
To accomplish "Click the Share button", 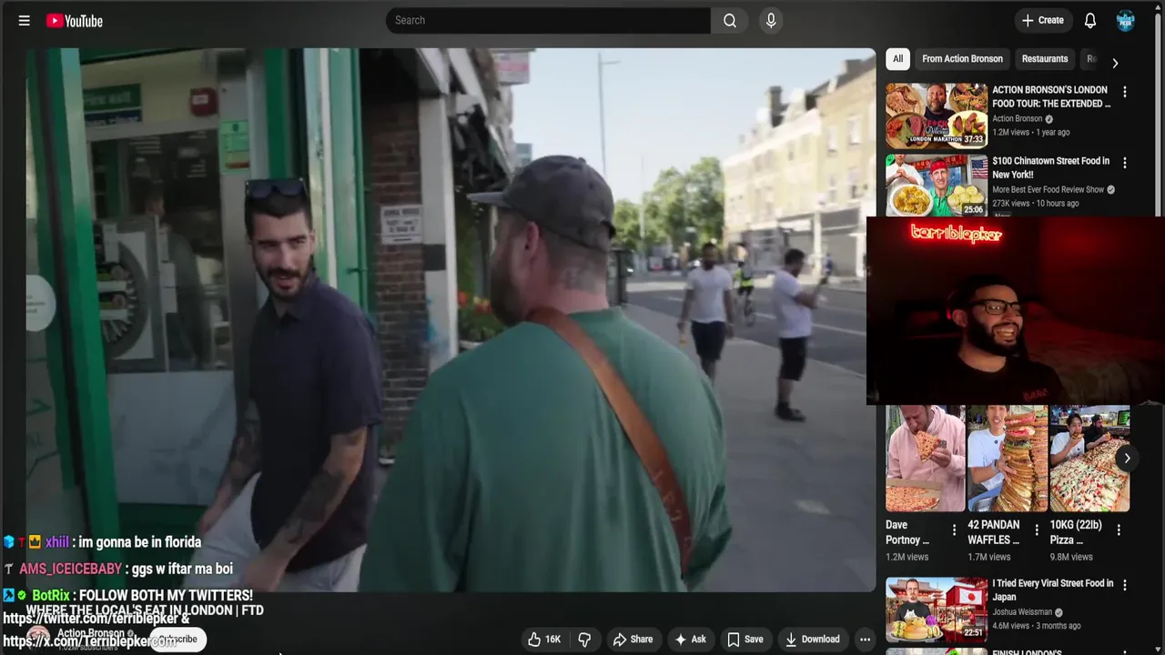I will (x=633, y=640).
